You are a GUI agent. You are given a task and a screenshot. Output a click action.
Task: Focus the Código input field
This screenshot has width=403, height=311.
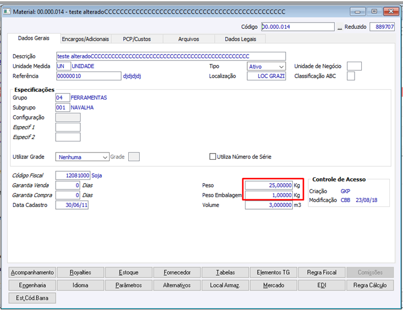pos(298,27)
